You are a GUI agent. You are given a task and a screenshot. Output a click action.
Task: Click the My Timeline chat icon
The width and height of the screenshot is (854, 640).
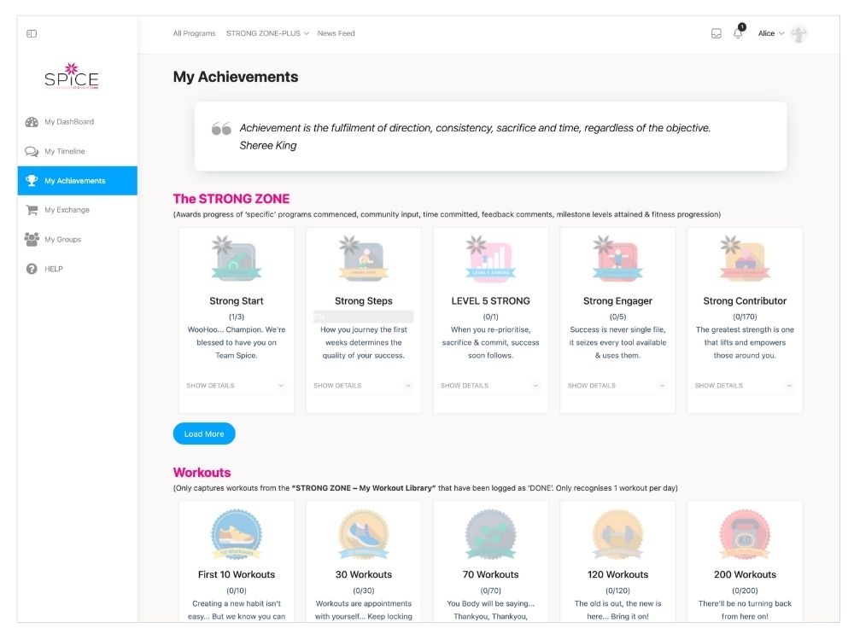point(32,152)
